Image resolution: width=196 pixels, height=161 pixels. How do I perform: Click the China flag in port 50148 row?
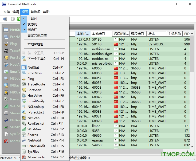tap(116, 44)
